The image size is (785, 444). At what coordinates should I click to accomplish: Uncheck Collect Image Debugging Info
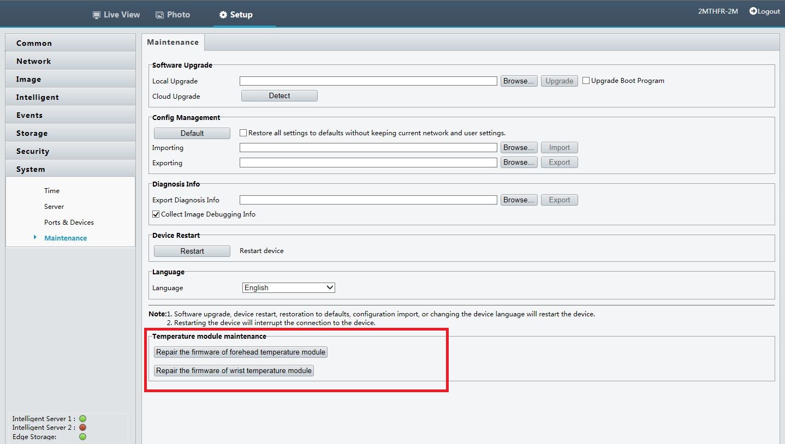coord(156,214)
